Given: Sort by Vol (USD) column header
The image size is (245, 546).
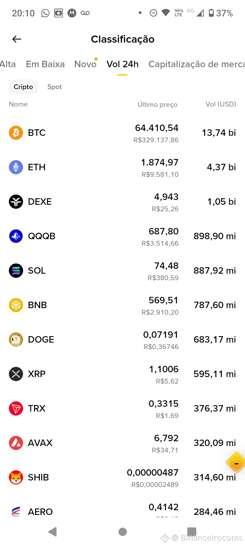Looking at the screenshot, I should 221,104.
